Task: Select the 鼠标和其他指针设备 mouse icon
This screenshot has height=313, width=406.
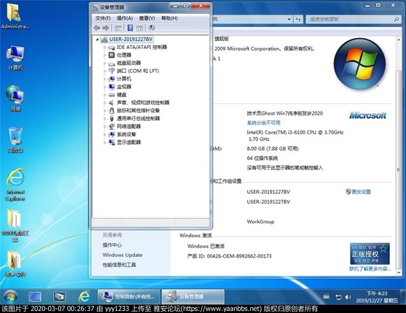Action: [x=111, y=110]
